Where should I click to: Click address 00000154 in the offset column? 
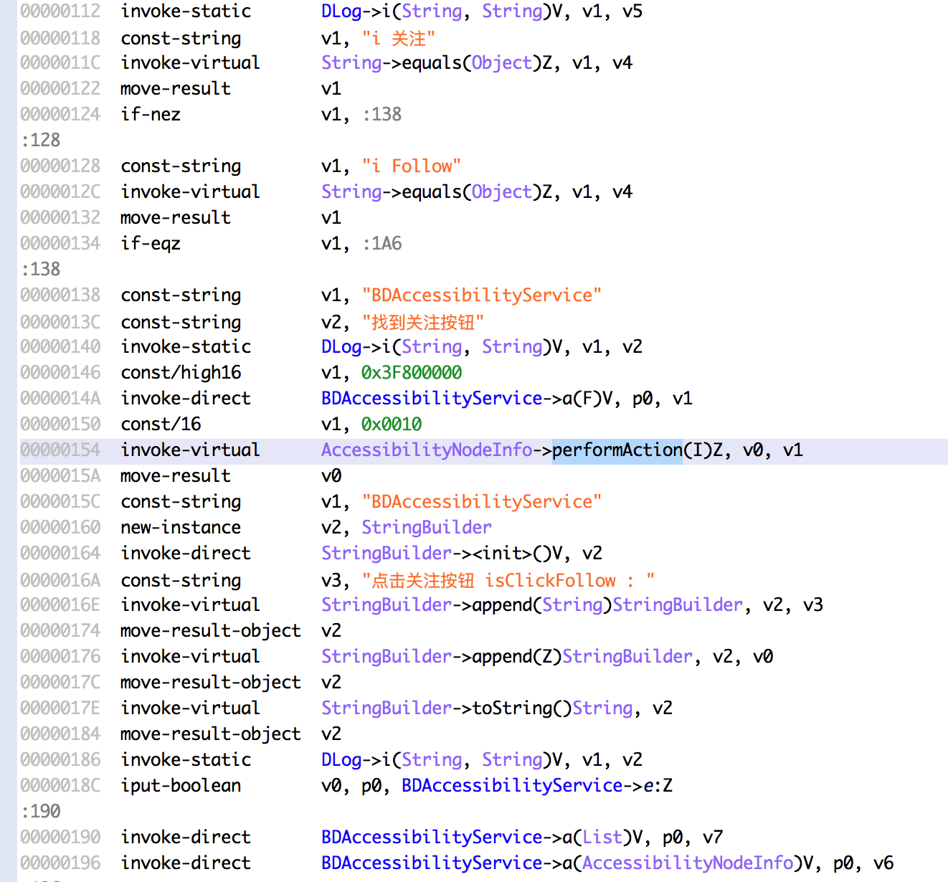tap(60, 450)
